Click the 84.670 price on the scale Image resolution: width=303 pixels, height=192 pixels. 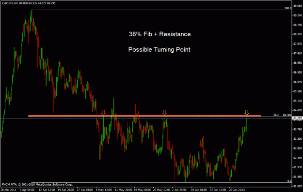click(298, 110)
